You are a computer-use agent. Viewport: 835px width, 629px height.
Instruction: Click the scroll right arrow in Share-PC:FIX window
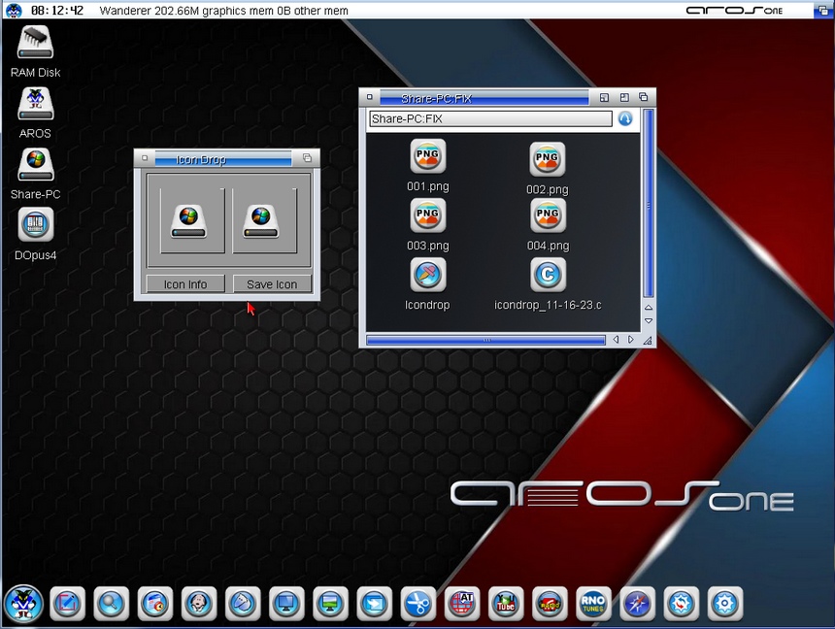pos(631,340)
